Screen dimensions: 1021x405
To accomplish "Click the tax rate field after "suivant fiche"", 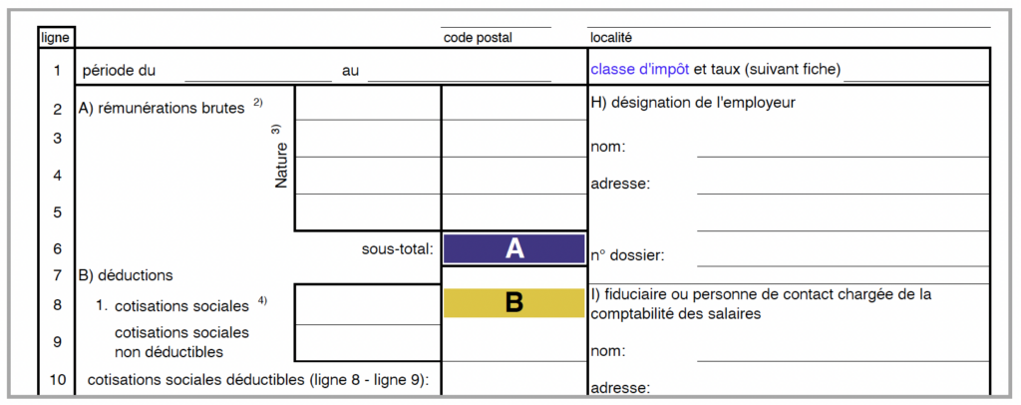I will [x=915, y=71].
